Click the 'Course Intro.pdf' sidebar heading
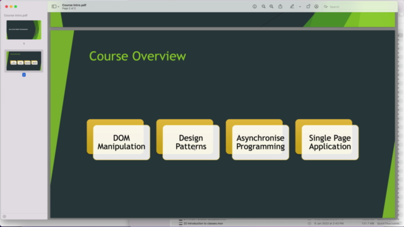This screenshot has height=227, width=404. click(x=16, y=15)
